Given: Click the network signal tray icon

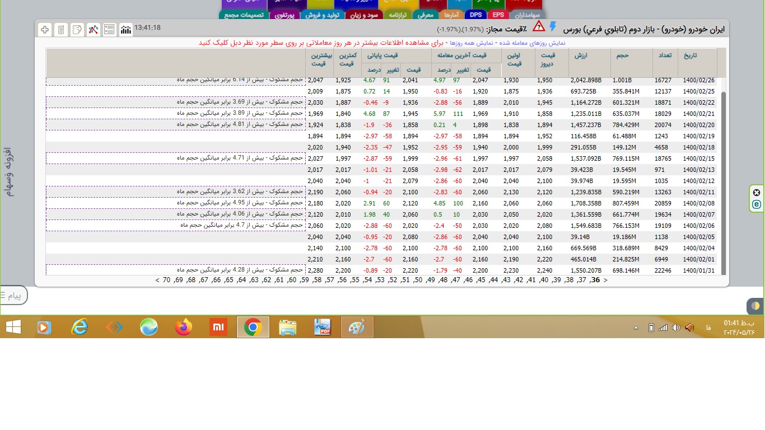Looking at the screenshot, I should tap(663, 327).
